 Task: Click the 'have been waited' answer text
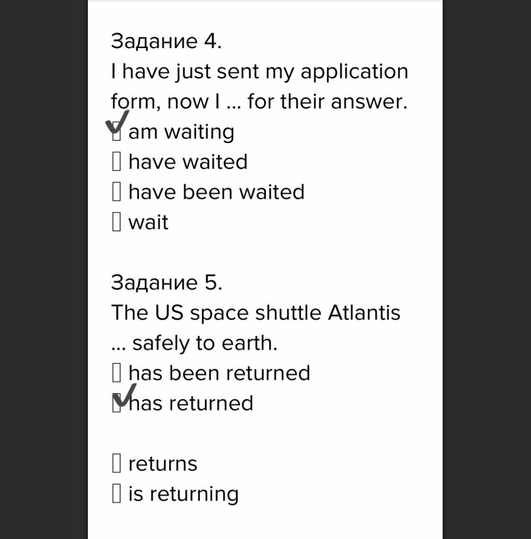tap(216, 192)
